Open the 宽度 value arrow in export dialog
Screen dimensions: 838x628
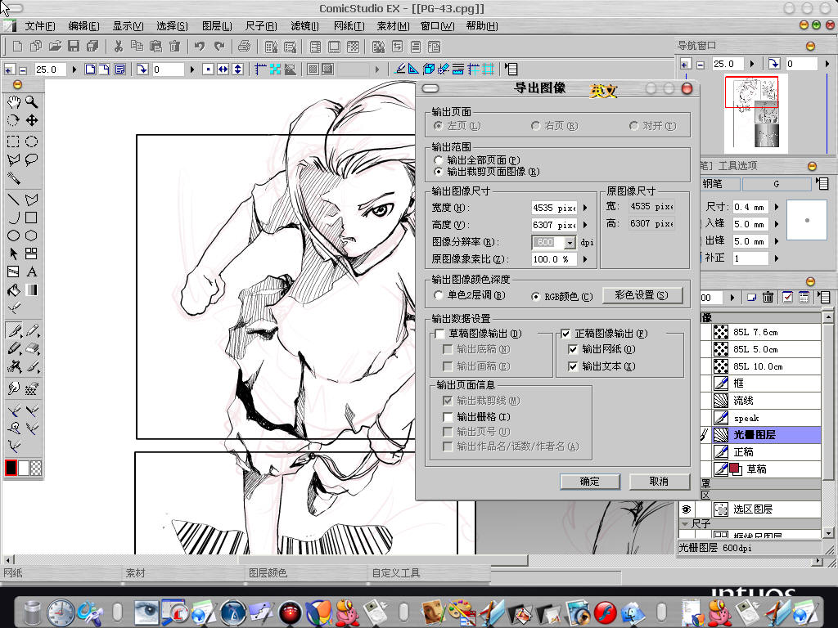click(585, 208)
